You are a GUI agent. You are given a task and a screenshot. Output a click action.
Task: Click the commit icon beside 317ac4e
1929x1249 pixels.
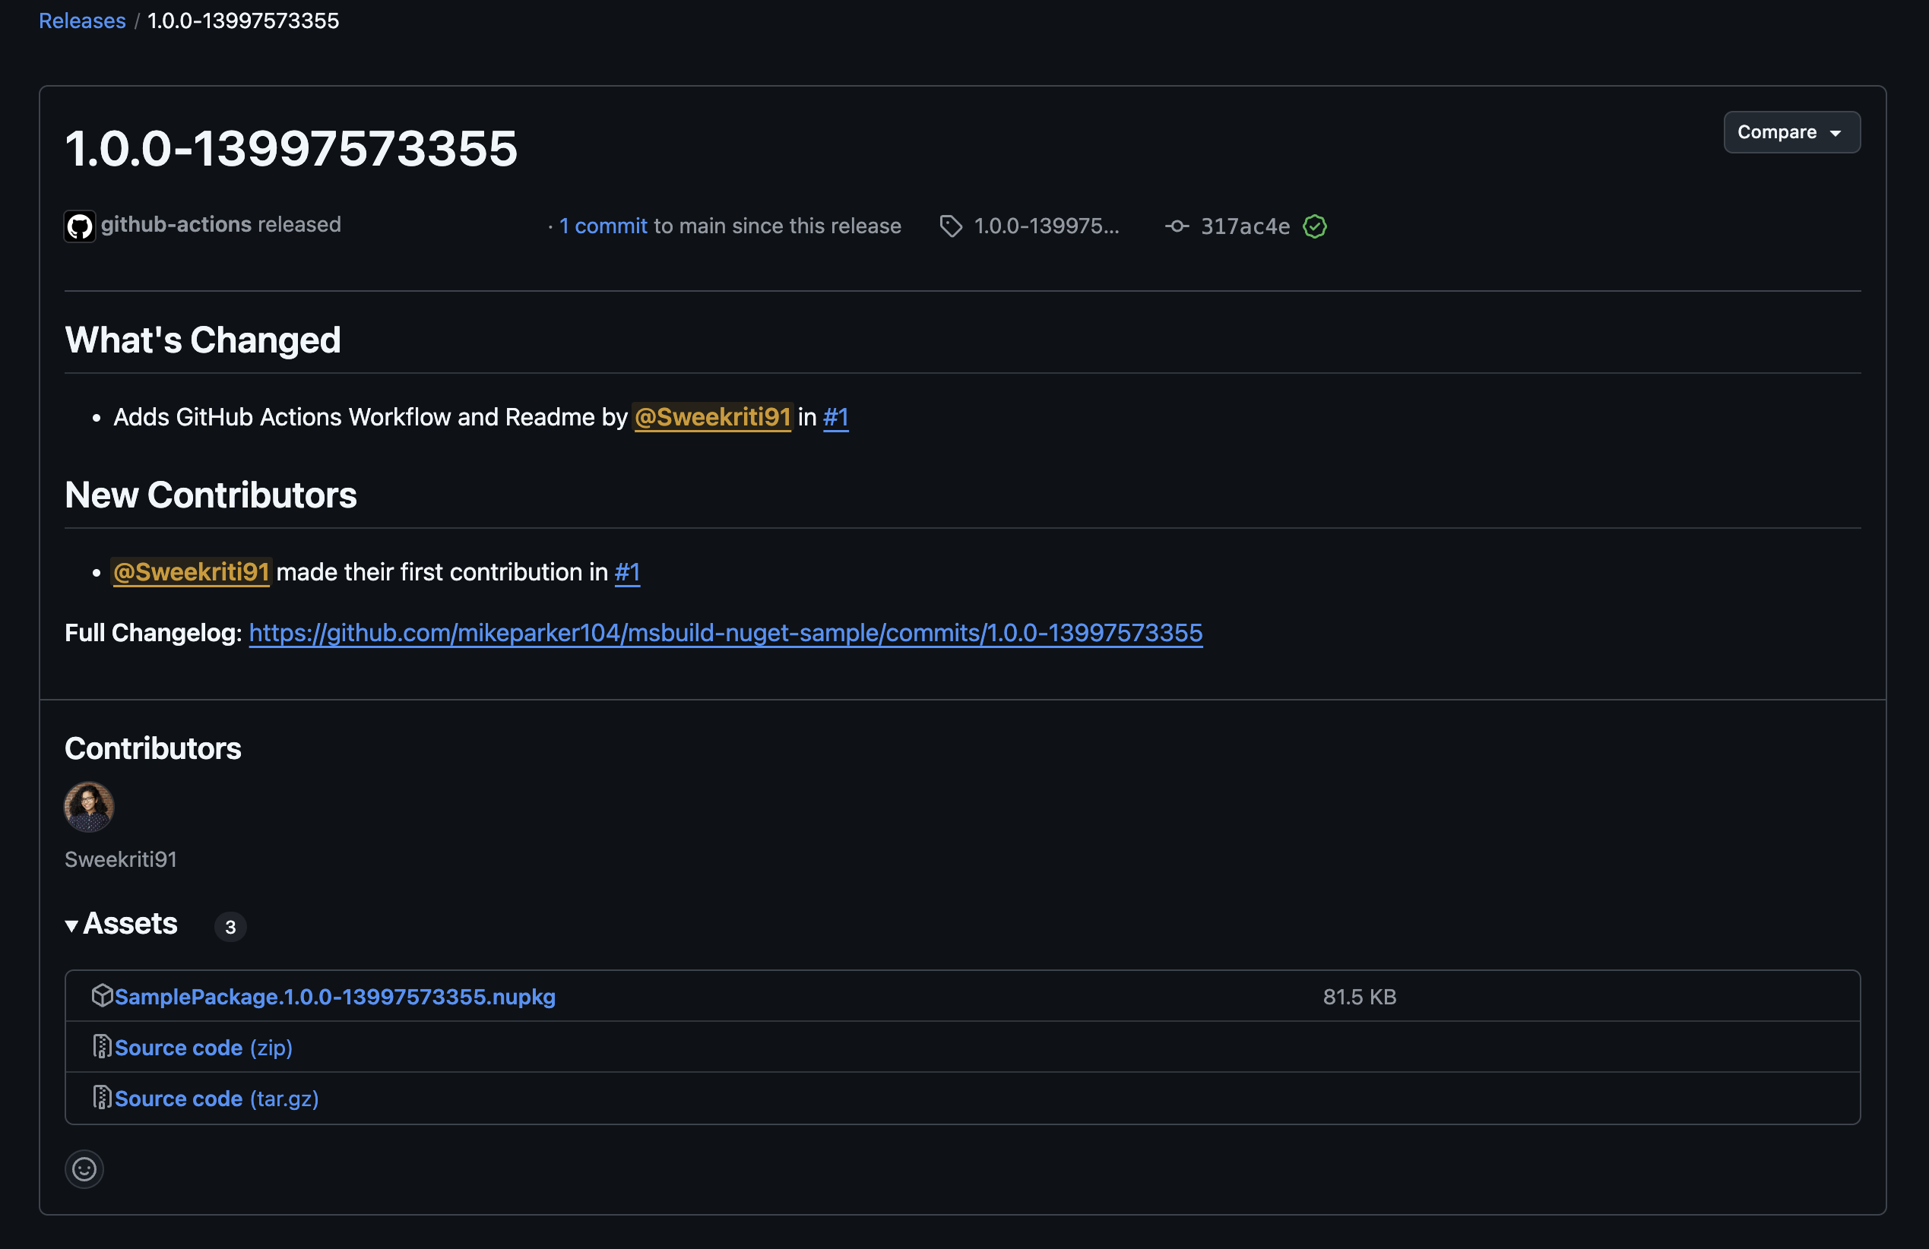click(x=1177, y=226)
